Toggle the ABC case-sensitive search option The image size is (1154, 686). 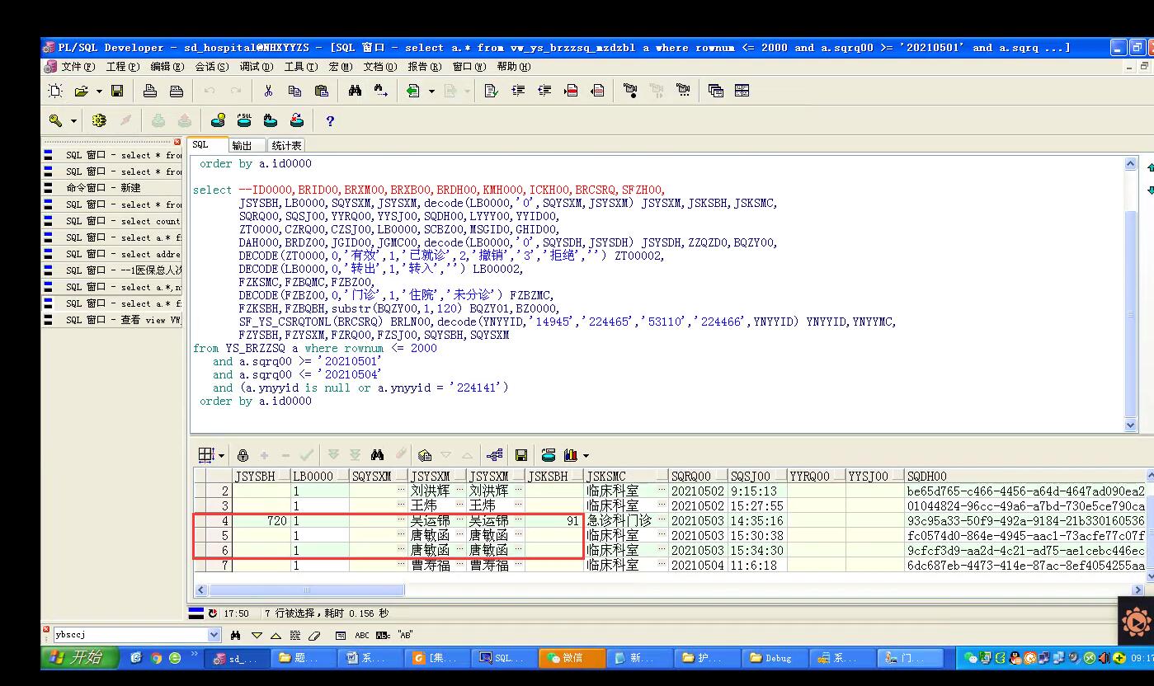(362, 636)
